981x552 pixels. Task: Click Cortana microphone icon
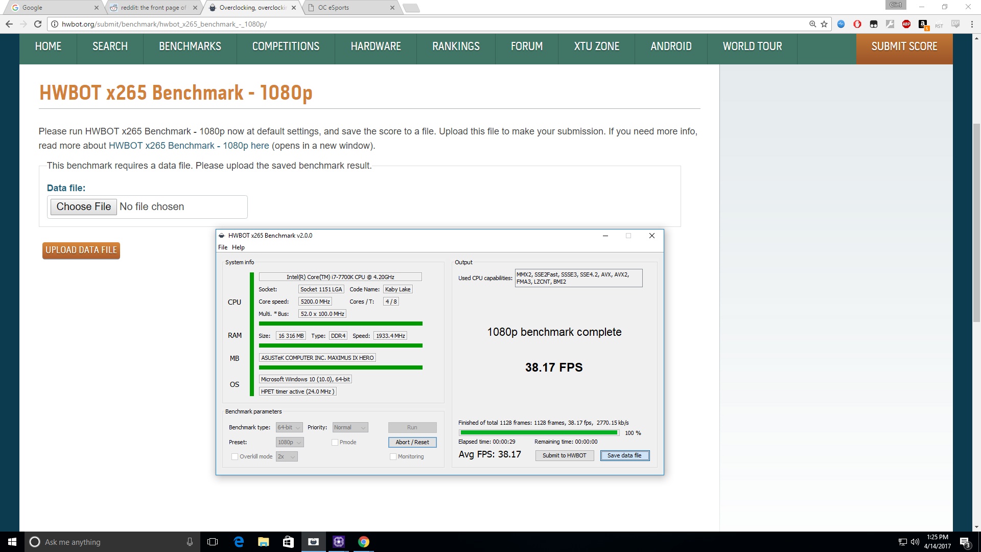[190, 542]
